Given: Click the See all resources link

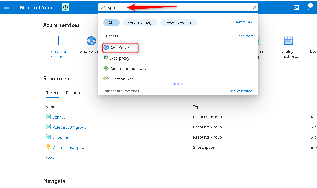Looking at the screenshot, I should click(x=51, y=157).
